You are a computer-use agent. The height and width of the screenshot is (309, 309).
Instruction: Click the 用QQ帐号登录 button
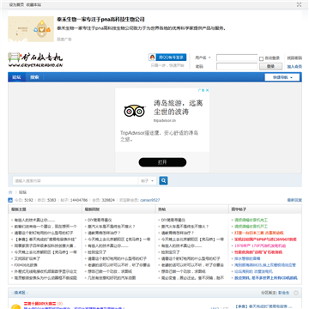click(x=167, y=58)
